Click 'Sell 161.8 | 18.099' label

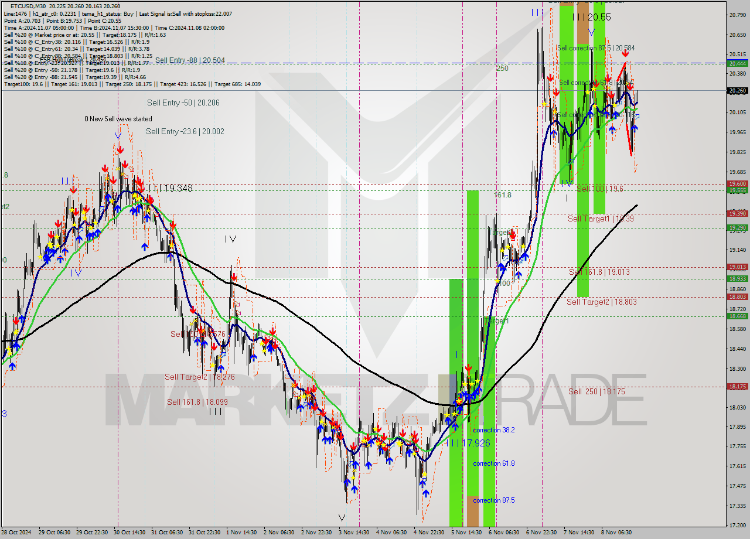[x=197, y=402]
